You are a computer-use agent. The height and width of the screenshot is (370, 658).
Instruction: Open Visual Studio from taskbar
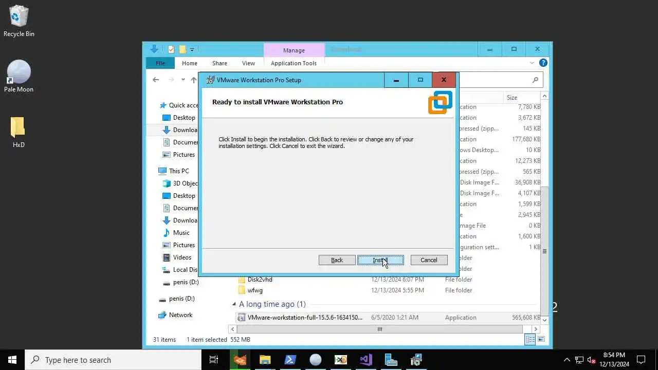point(366,360)
